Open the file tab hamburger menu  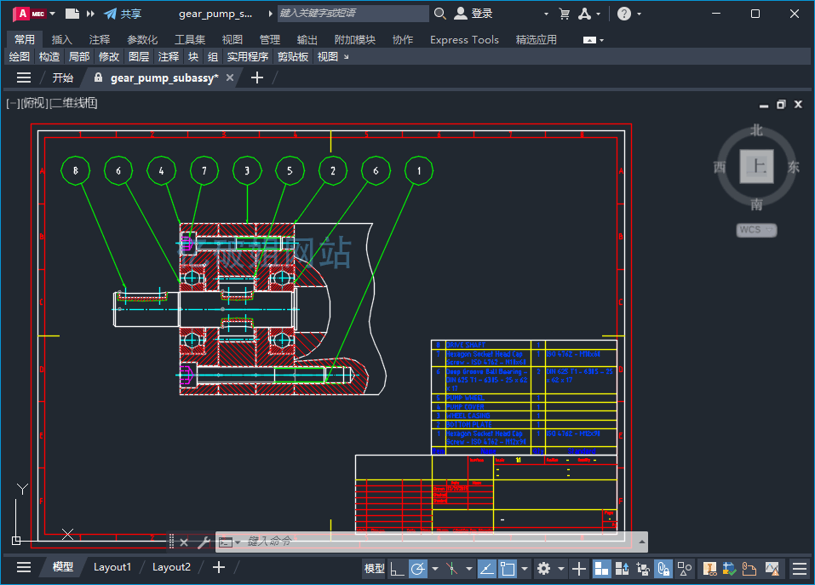24,78
